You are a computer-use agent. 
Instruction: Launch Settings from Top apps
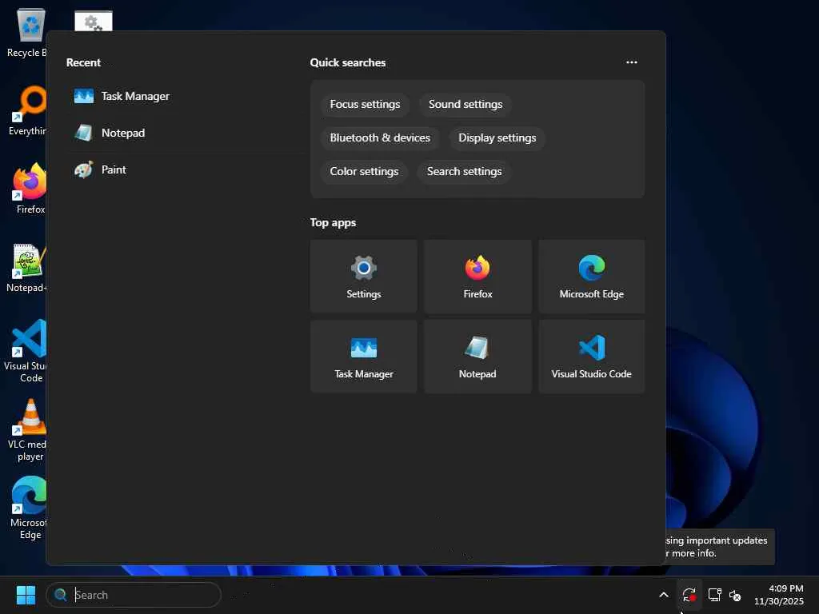pyautogui.click(x=364, y=276)
